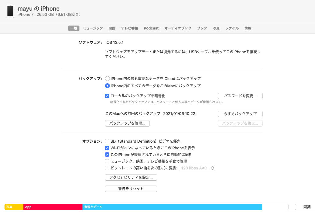Toggle automatic sync when connected checkbox
The height and width of the screenshot is (212, 315).
[x=107, y=155]
